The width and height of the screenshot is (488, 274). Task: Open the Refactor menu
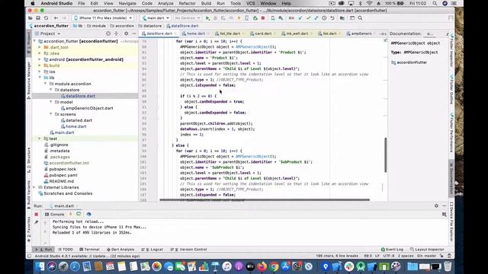(188, 3)
